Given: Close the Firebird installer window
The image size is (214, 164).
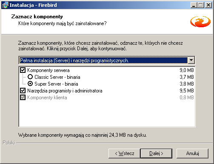Looking at the screenshot, I should [x=208, y=5].
